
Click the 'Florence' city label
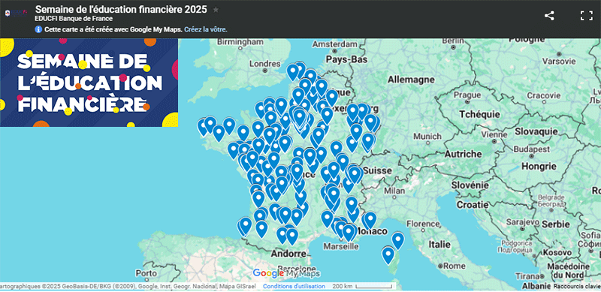click(x=423, y=224)
